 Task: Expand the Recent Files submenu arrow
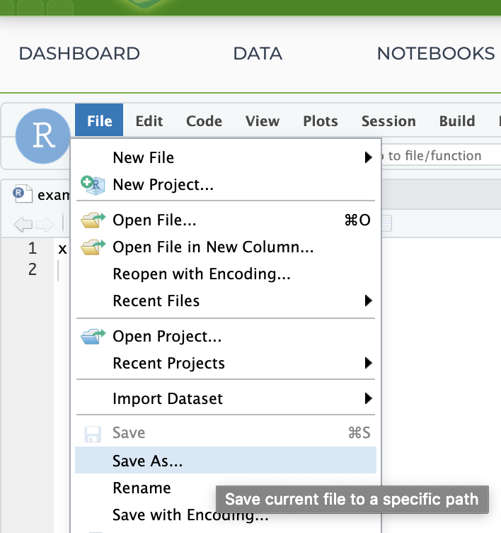[368, 301]
